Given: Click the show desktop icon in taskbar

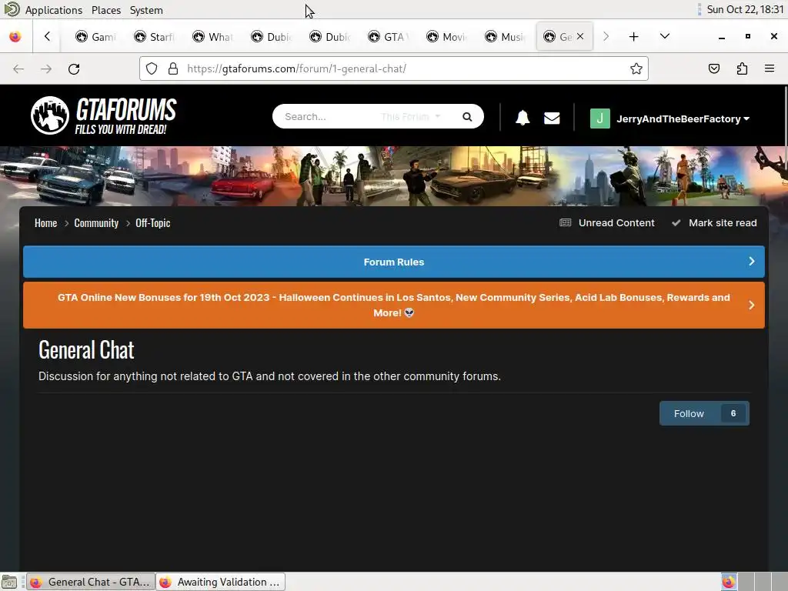Looking at the screenshot, I should tap(9, 582).
